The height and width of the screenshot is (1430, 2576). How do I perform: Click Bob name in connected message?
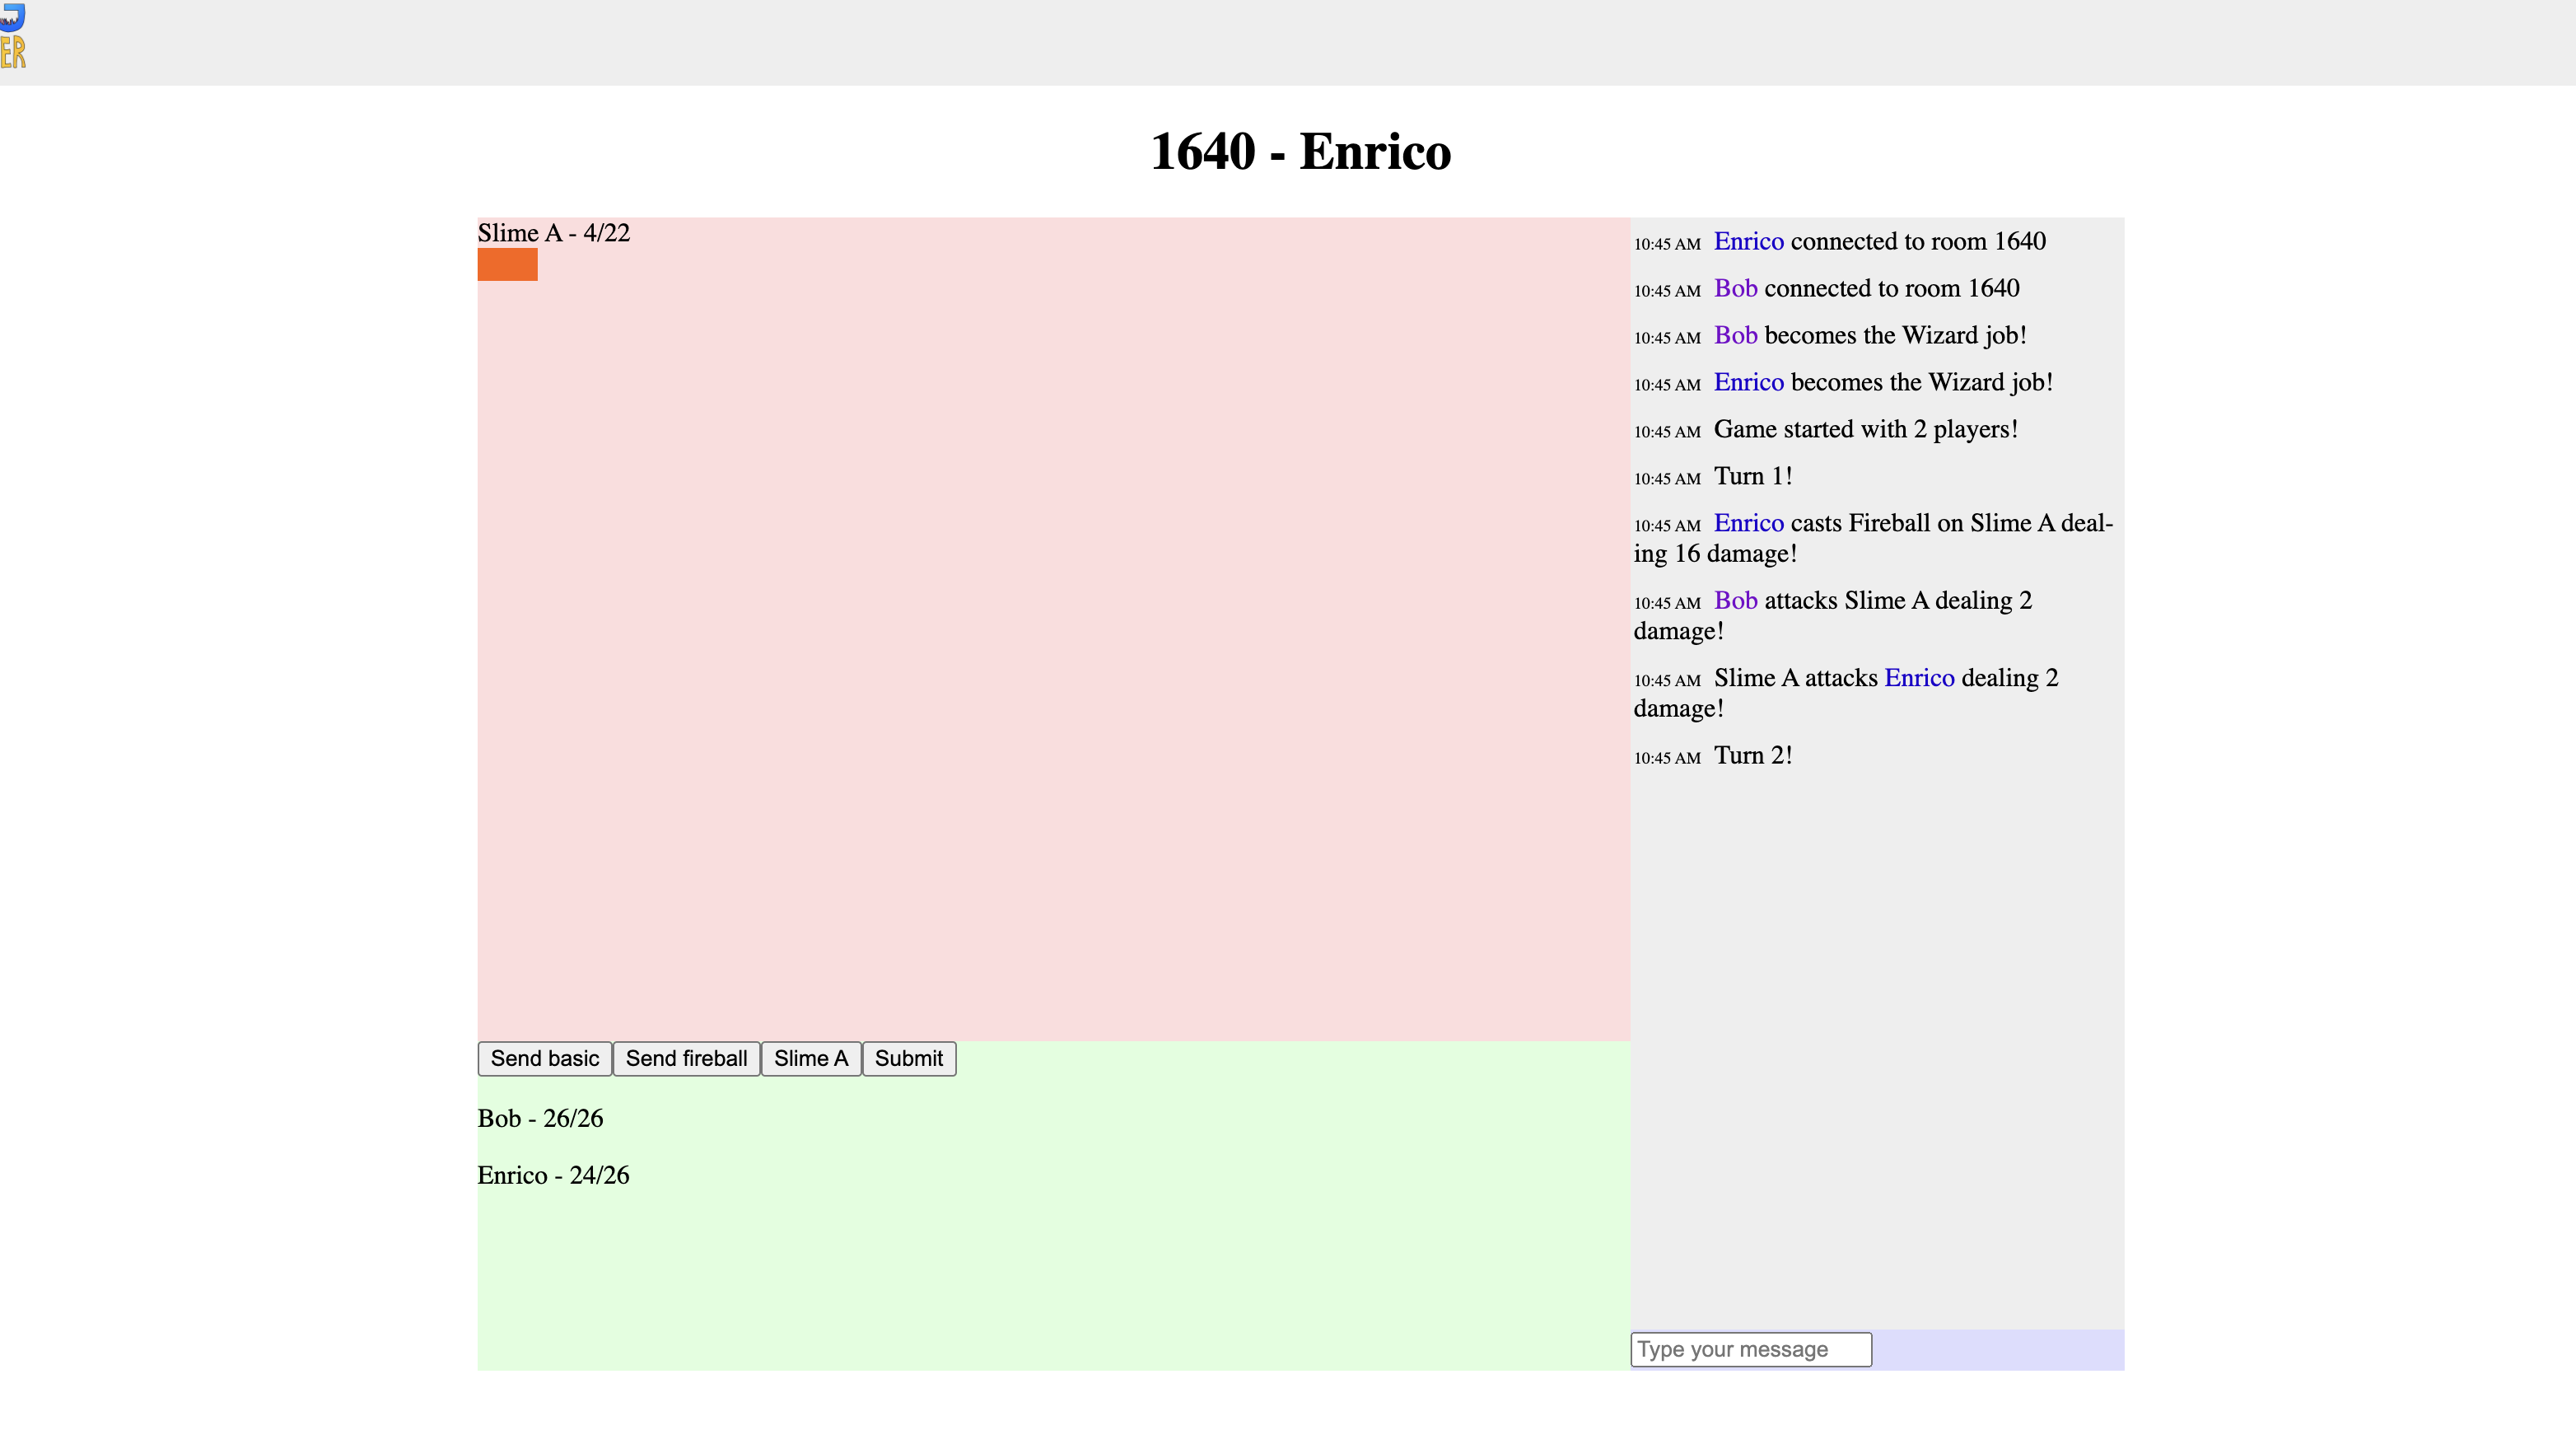(x=1735, y=288)
